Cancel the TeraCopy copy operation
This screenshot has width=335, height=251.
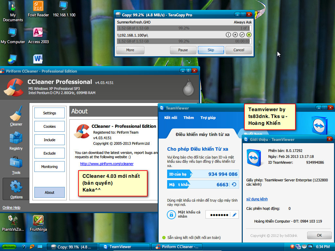(239, 50)
